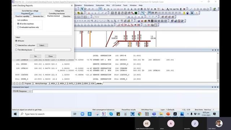Viewport: 231px width, 130px height.
Task: Click the Go button
Action: tap(35, 56)
